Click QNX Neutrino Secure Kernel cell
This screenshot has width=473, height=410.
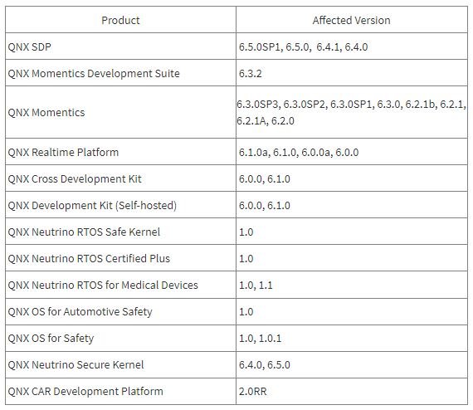(120, 364)
